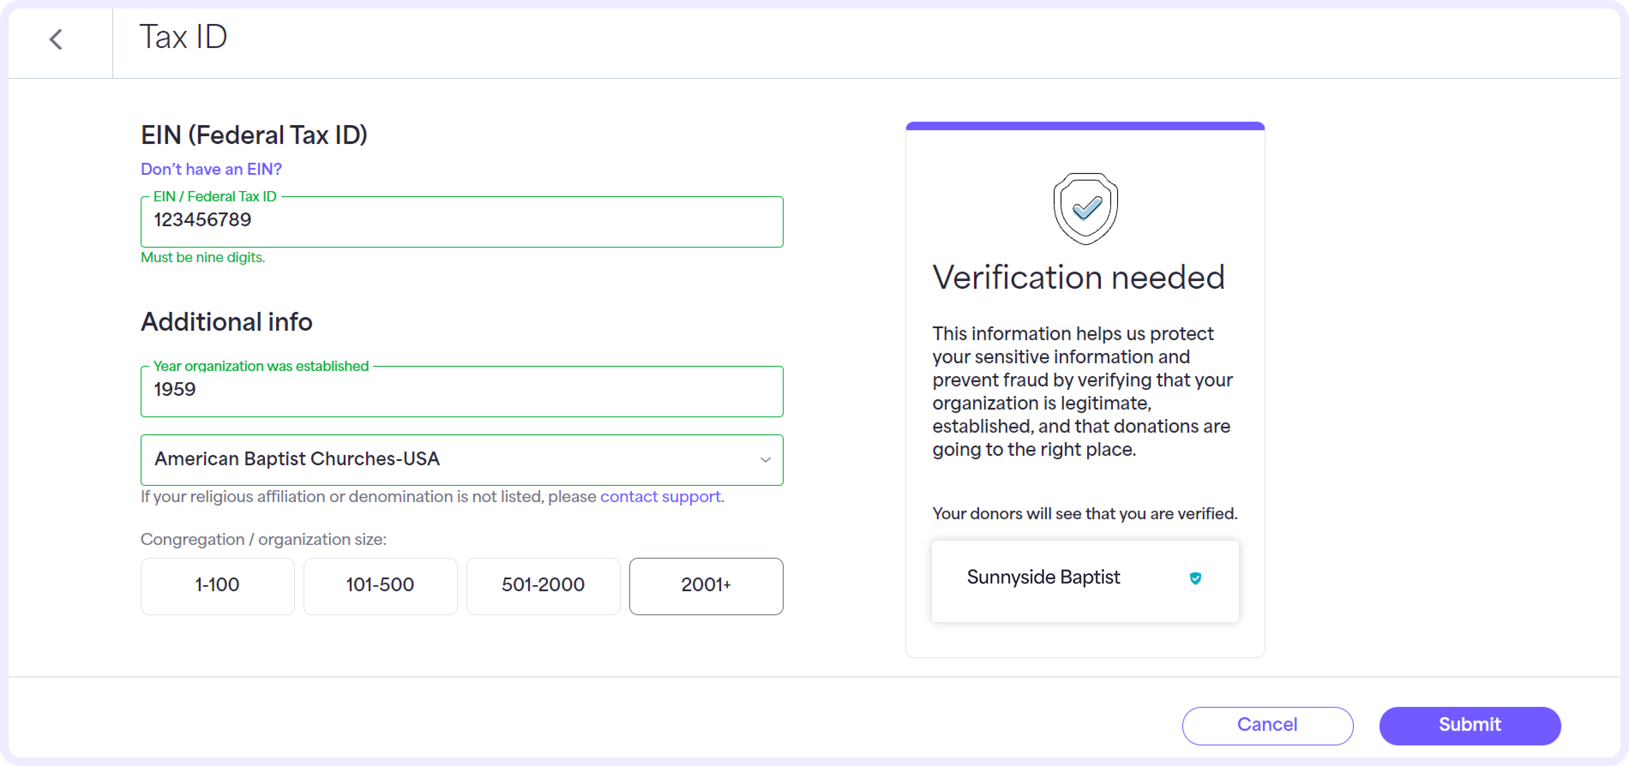Click the Tax ID page title
Screen dimensions: 1629x766
[x=183, y=37]
